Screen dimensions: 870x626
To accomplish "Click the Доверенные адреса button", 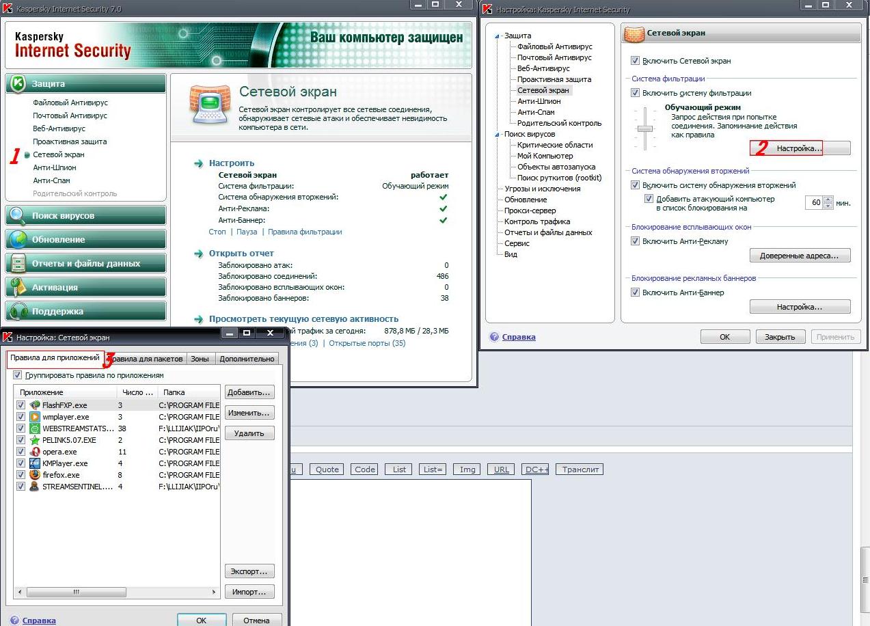I will 800,256.
